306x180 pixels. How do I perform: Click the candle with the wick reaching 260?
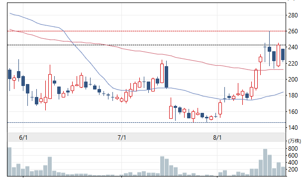[270, 49]
